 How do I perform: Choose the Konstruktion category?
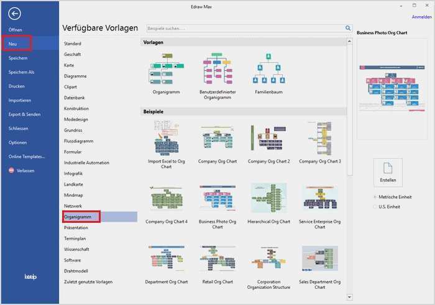76,108
